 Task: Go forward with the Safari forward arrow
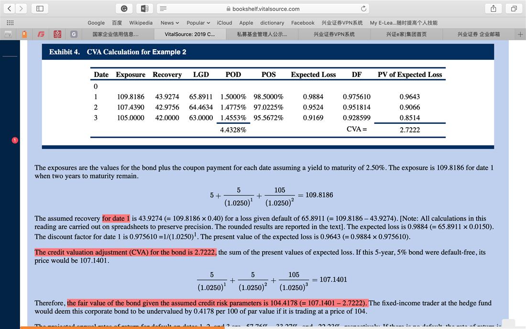tap(21, 9)
